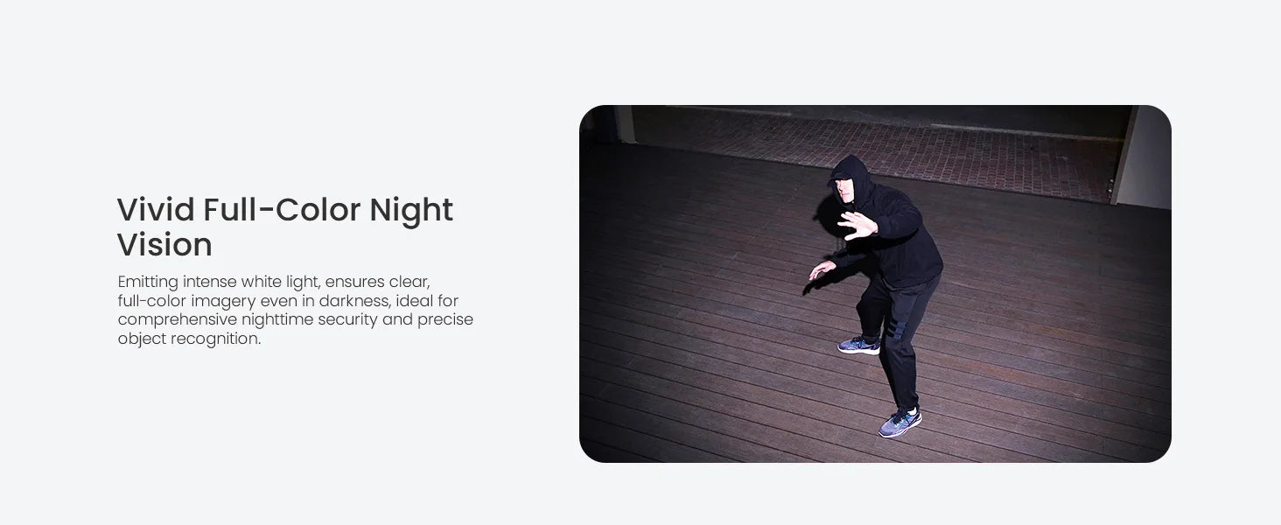The height and width of the screenshot is (525, 1281).
Task: Click the "Vivid Full-Color Night Vision" heading
Action: 285,227
